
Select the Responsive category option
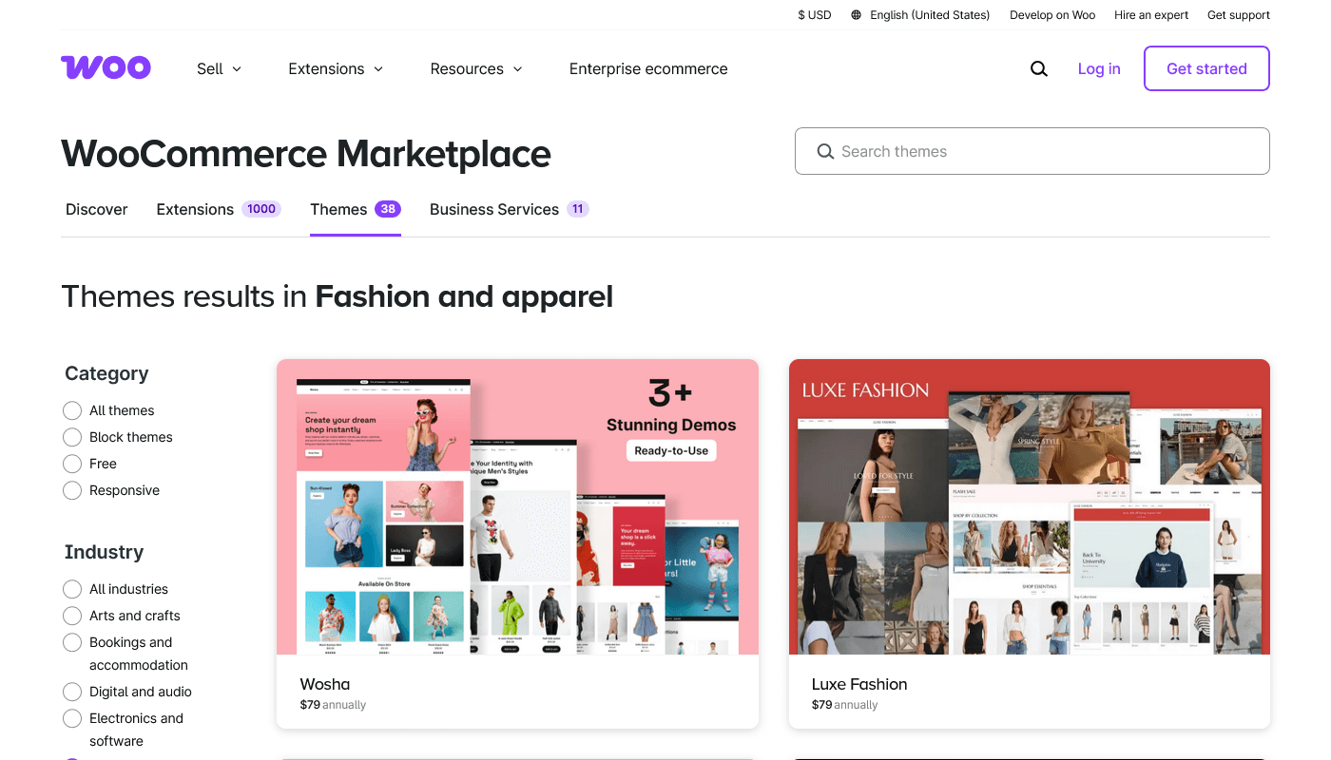click(x=72, y=490)
